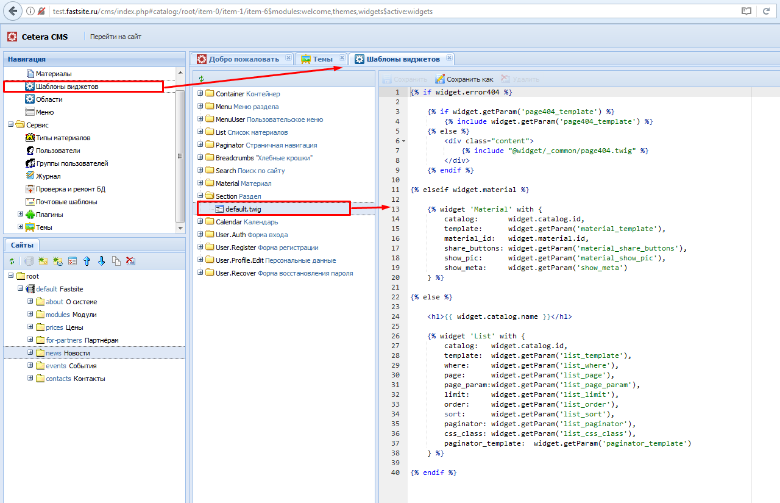Image resolution: width=780 pixels, height=503 pixels.
Task: Open the Перейти на сайт link
Action: tap(116, 37)
